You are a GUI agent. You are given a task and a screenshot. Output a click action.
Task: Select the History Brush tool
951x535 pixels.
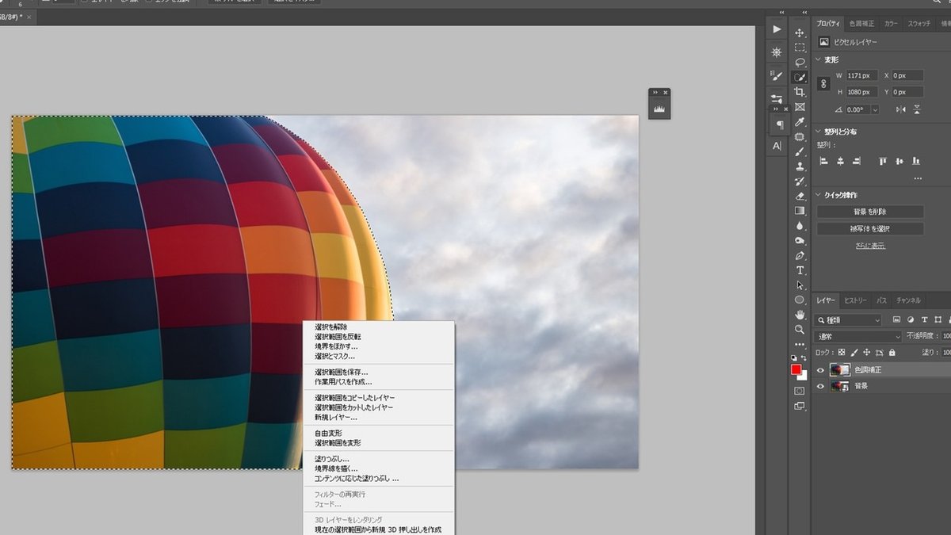(800, 182)
